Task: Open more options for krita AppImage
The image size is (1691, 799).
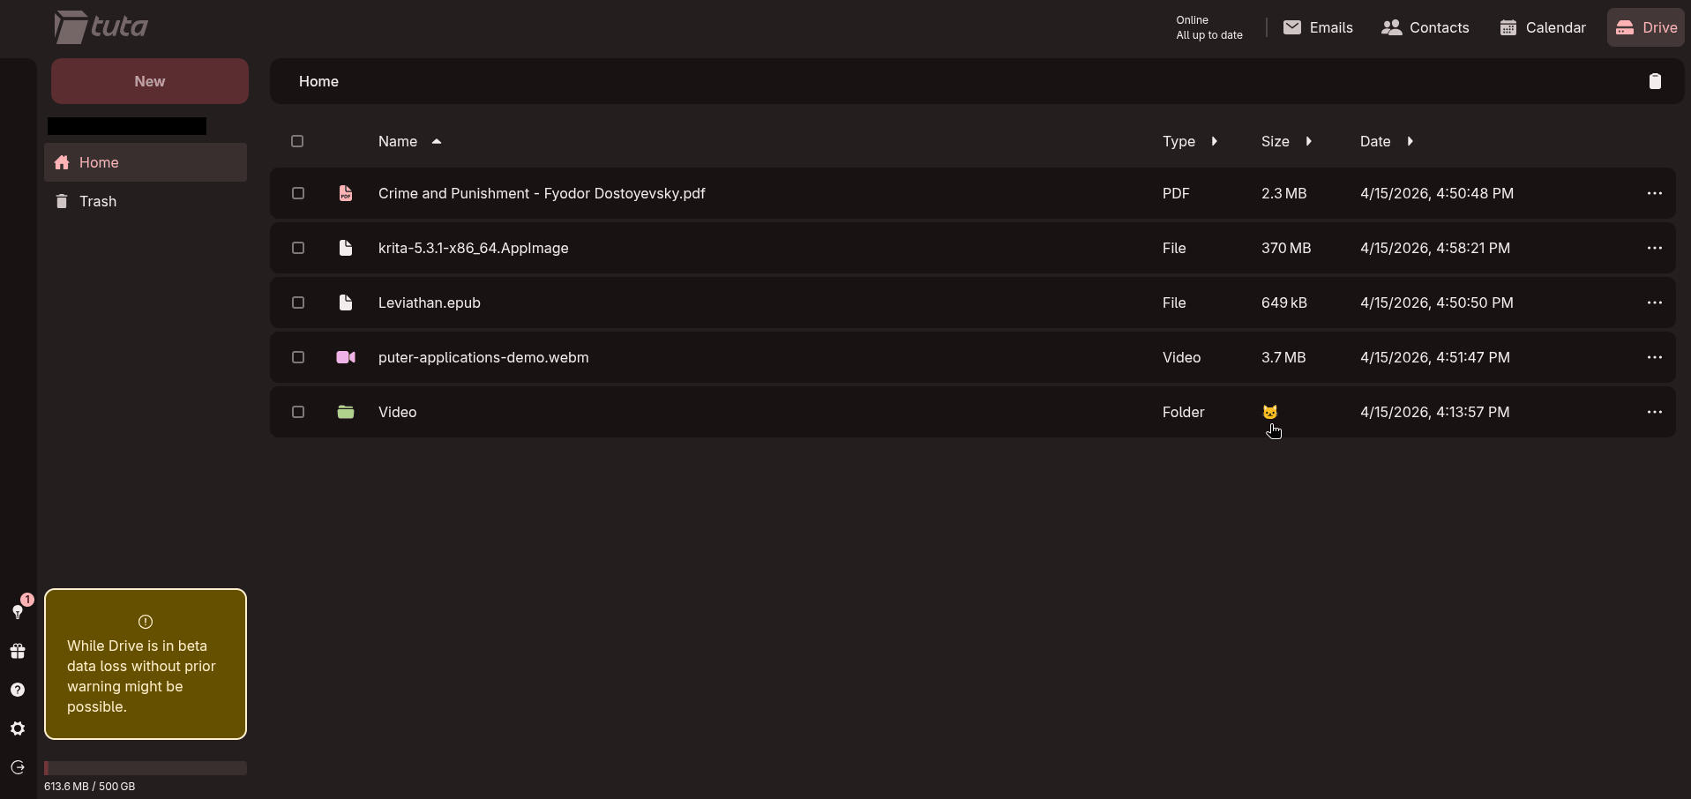Action: [x=1656, y=248]
